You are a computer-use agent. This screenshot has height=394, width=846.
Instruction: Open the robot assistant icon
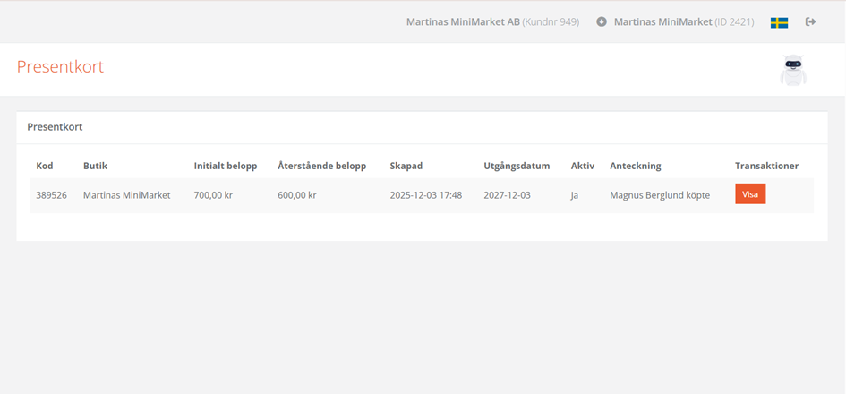792,70
